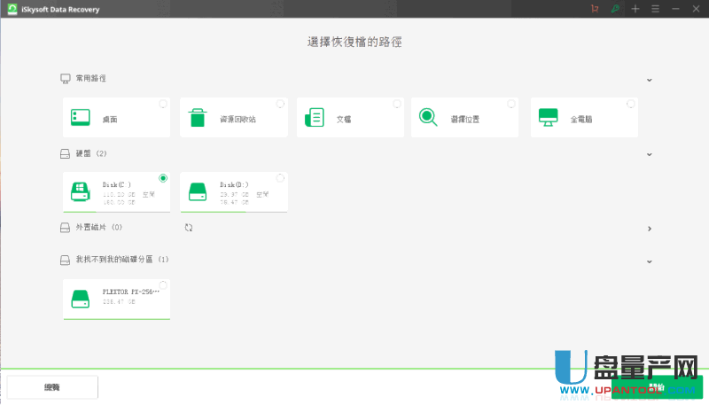Viewport: 709px width, 405px height.
Task: Click the green key registration icon
Action: tap(614, 9)
